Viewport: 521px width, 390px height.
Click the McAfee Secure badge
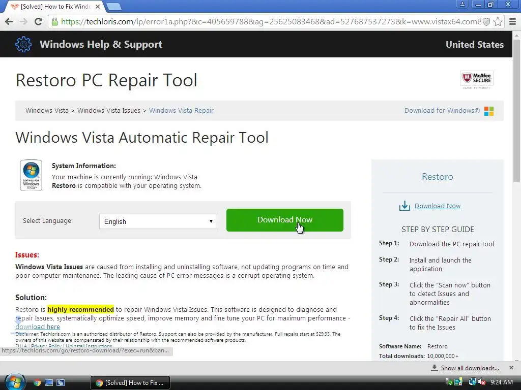(x=476, y=80)
